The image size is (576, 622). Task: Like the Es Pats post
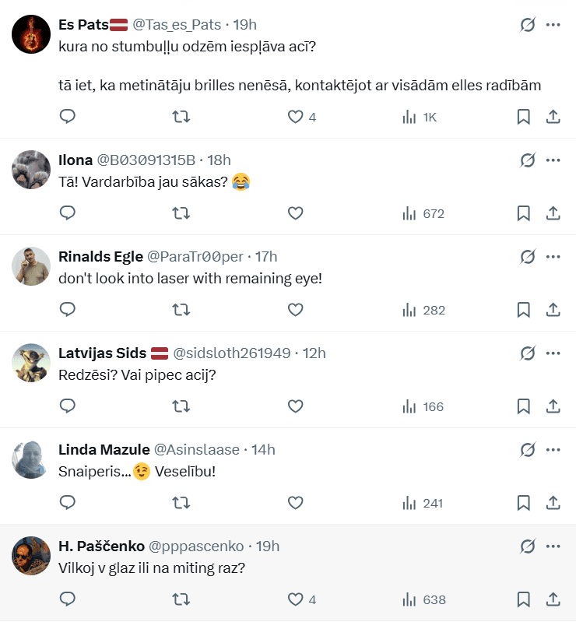295,117
